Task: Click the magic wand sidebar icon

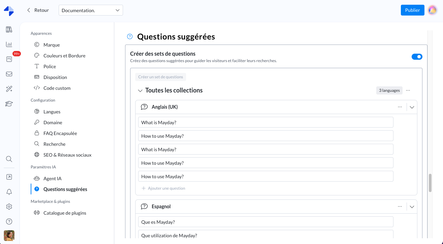Action: click(9, 89)
